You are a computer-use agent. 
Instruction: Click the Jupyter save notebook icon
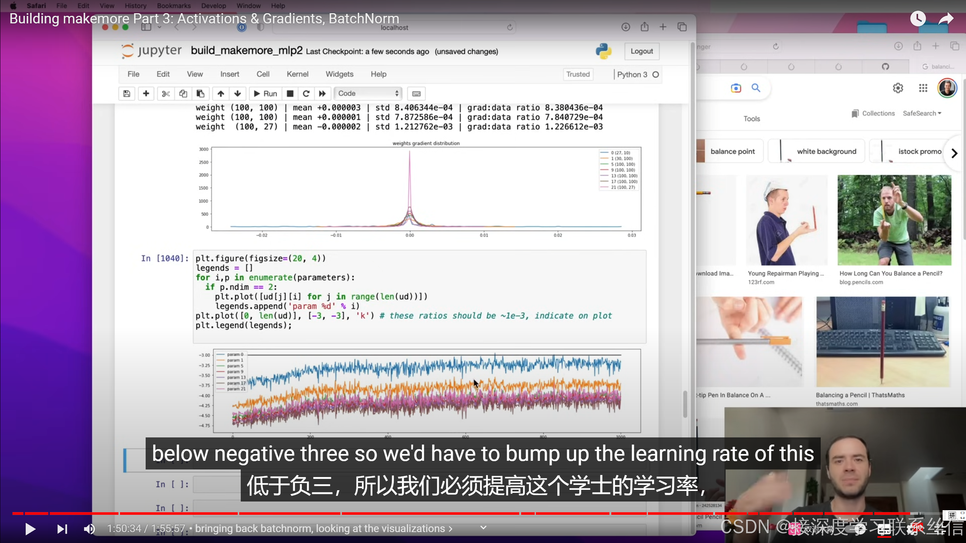click(x=127, y=94)
